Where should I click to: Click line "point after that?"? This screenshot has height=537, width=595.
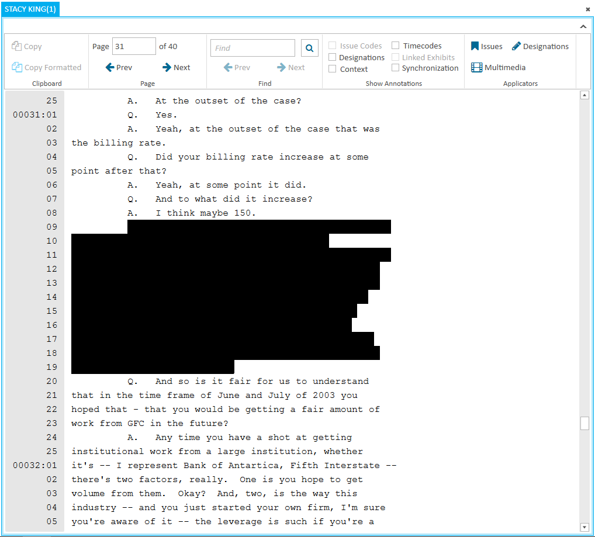(119, 171)
